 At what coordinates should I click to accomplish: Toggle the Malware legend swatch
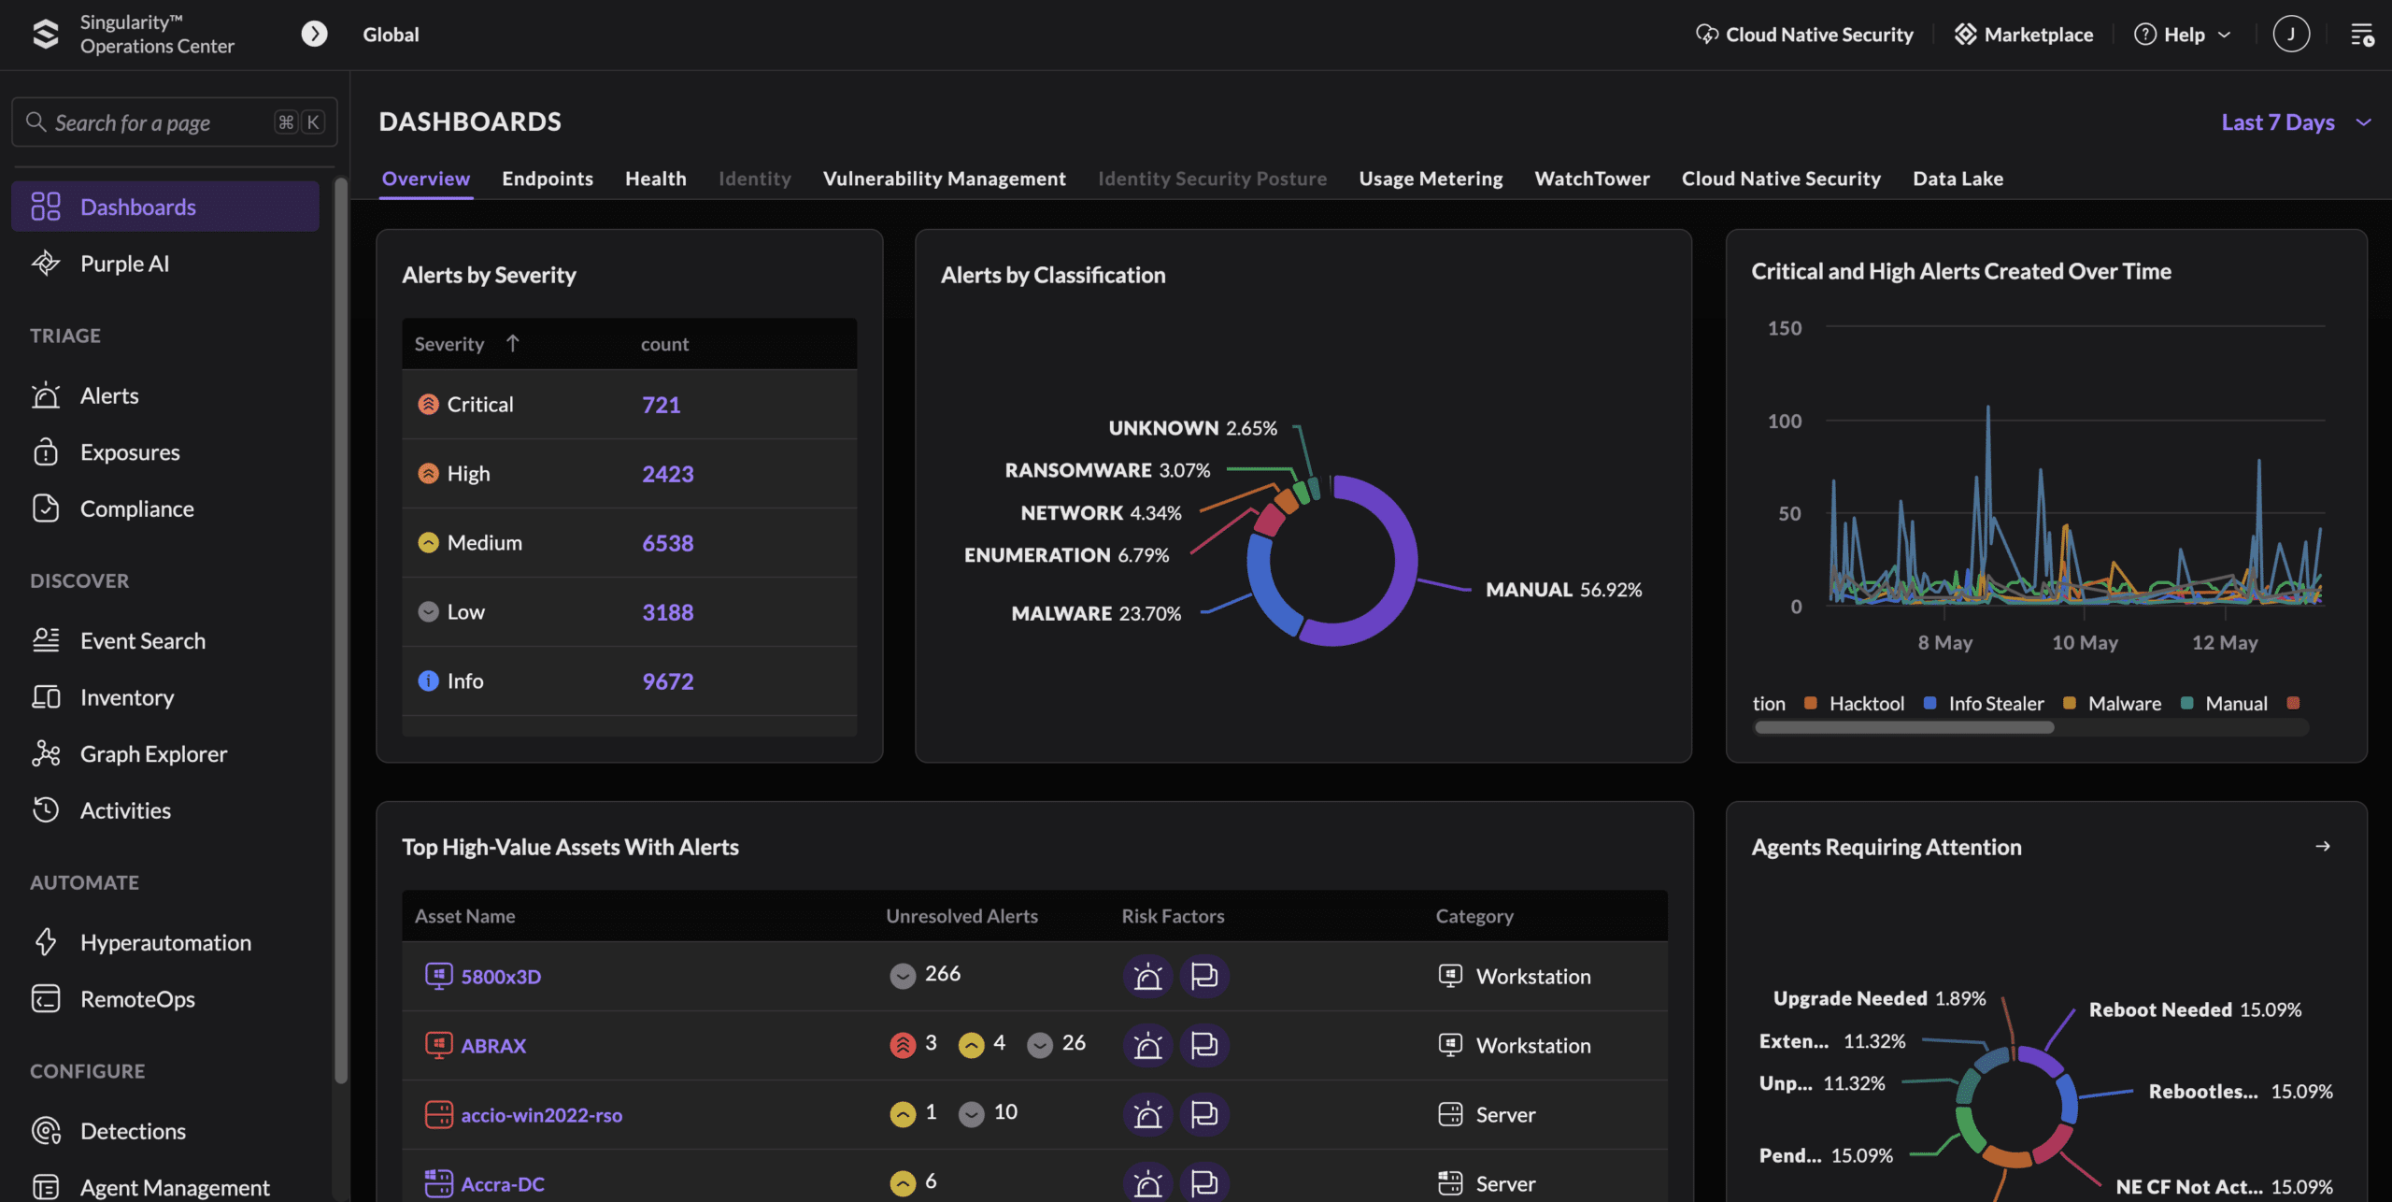point(2069,703)
